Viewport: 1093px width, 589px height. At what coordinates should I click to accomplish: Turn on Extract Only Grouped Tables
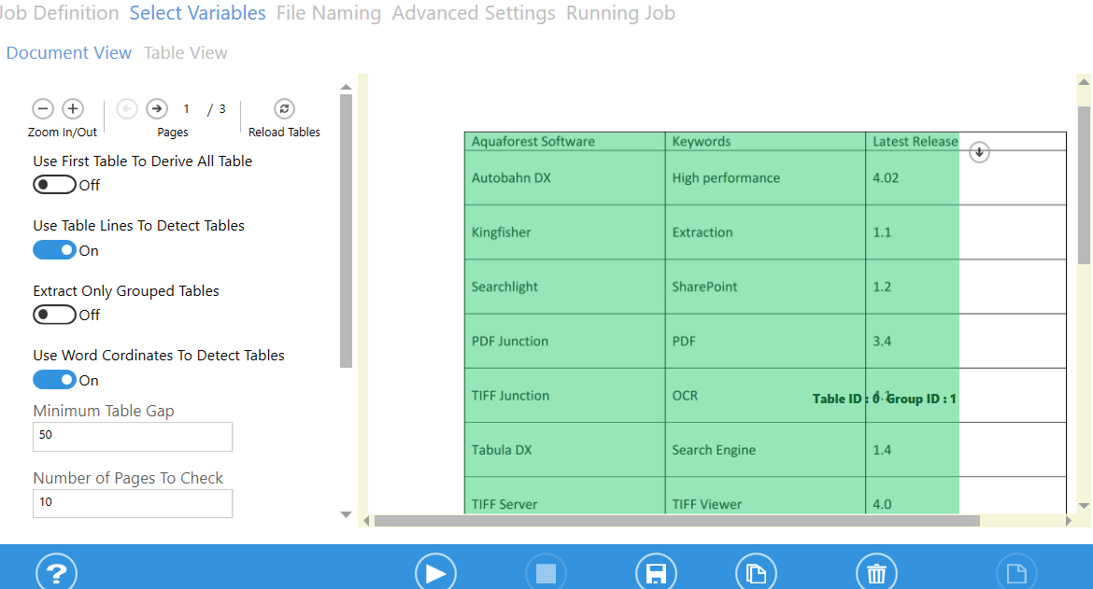(53, 315)
